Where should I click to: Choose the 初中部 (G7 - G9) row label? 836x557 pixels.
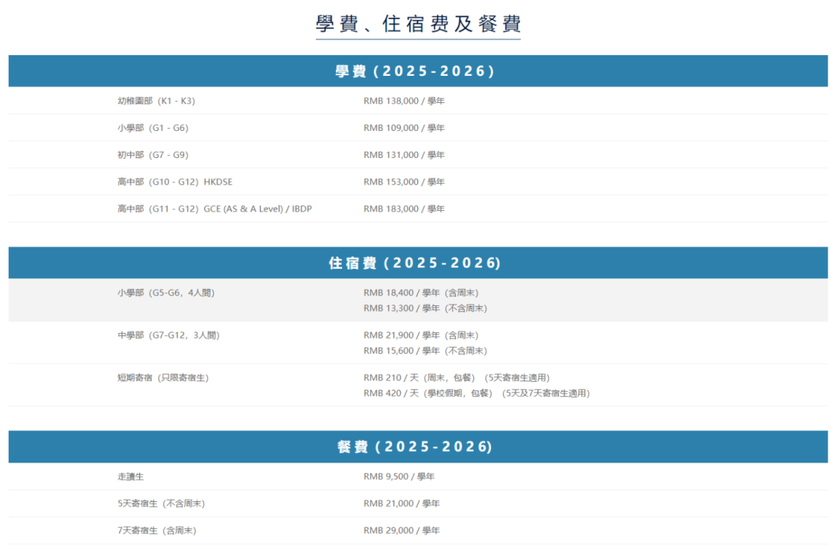[x=152, y=155]
